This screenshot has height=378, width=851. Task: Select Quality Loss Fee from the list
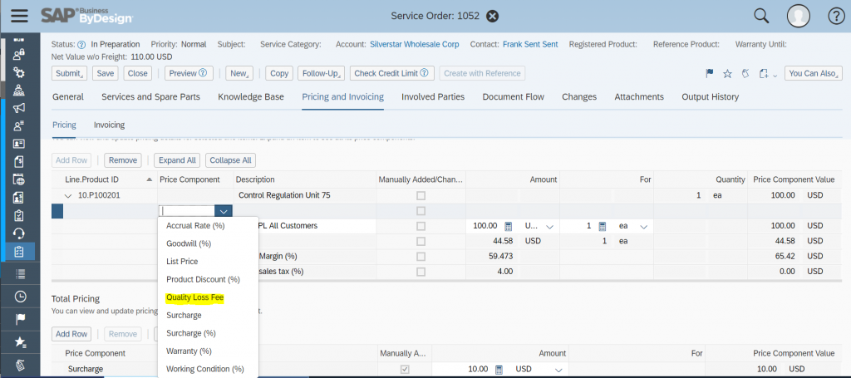[x=194, y=297]
